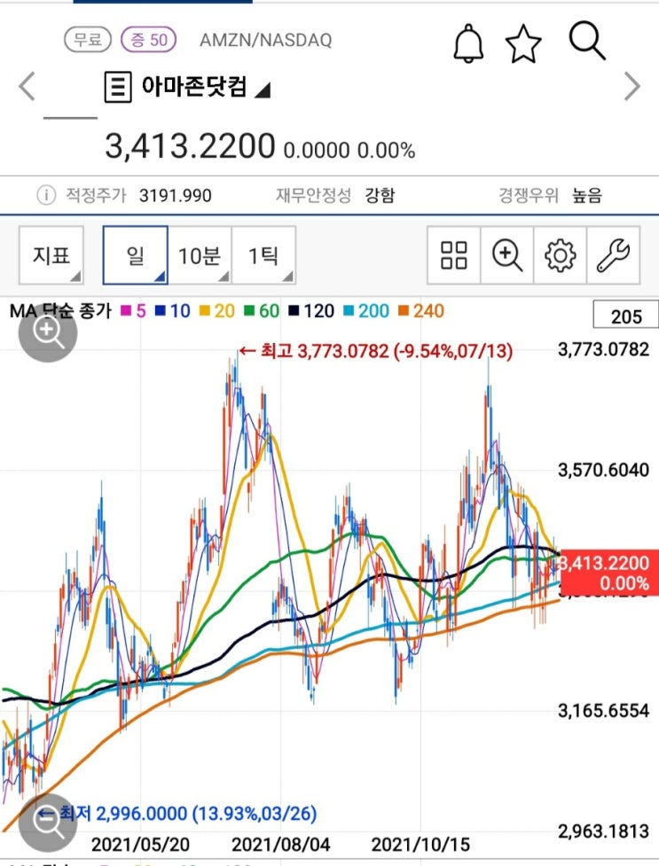
Task: Click the MA 60 green legend entry
Action: tap(262, 311)
